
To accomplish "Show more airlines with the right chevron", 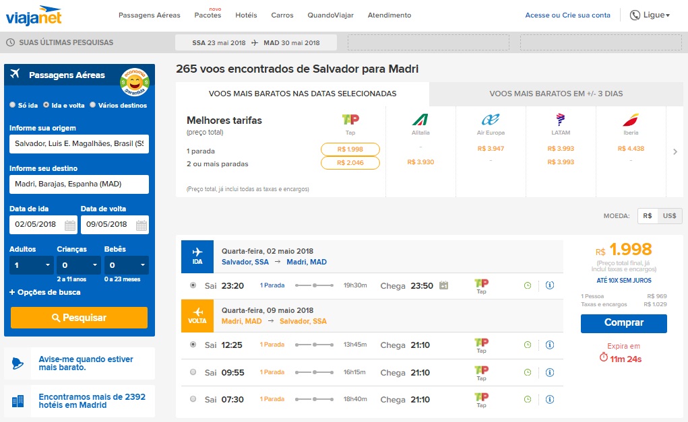I will [x=675, y=151].
